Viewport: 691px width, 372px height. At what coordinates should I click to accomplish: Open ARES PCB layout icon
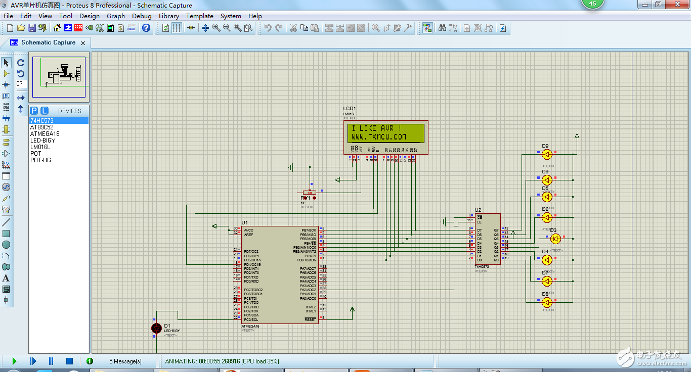[78, 28]
